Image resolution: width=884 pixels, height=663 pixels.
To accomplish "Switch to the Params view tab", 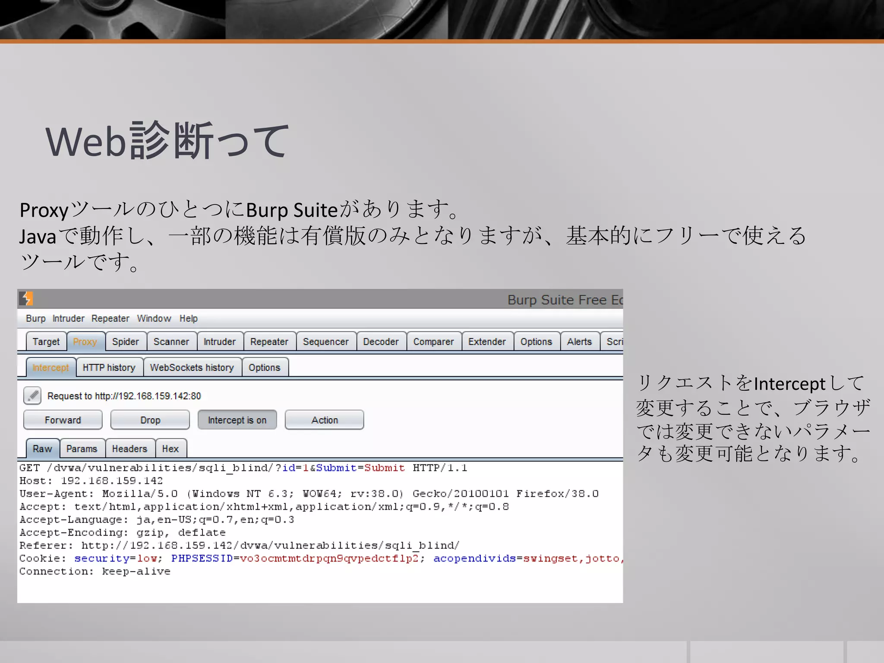I will [82, 448].
